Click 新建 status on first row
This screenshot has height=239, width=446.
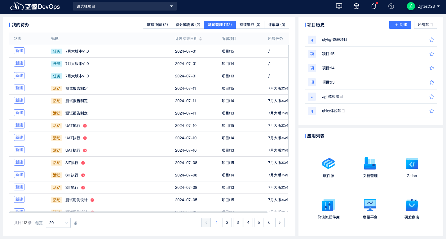[19, 51]
